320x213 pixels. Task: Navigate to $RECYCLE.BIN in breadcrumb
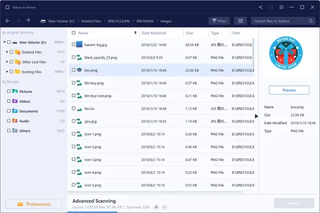pyautogui.click(x=119, y=21)
